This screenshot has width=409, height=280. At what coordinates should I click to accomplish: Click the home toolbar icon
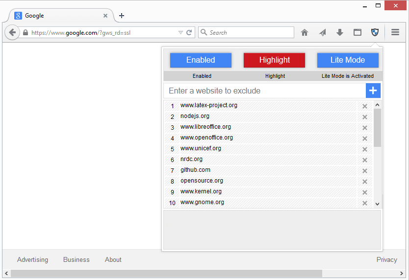tap(305, 33)
